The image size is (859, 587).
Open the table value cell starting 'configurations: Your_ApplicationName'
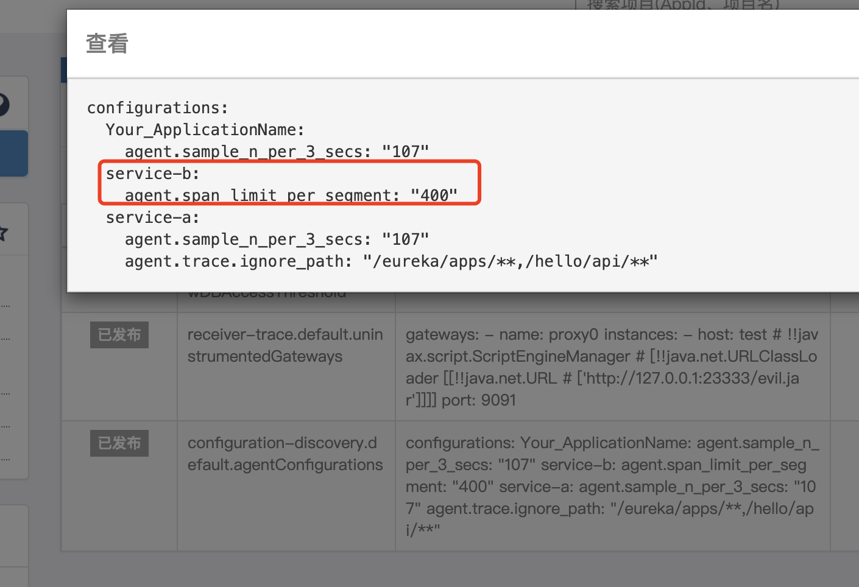[612, 486]
